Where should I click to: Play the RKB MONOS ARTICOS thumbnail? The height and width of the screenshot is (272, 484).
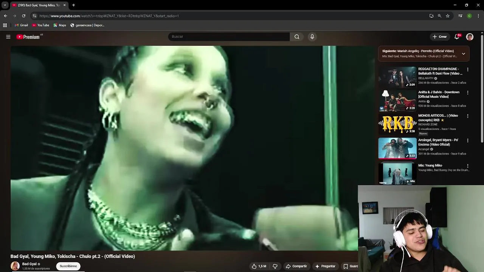(x=397, y=124)
